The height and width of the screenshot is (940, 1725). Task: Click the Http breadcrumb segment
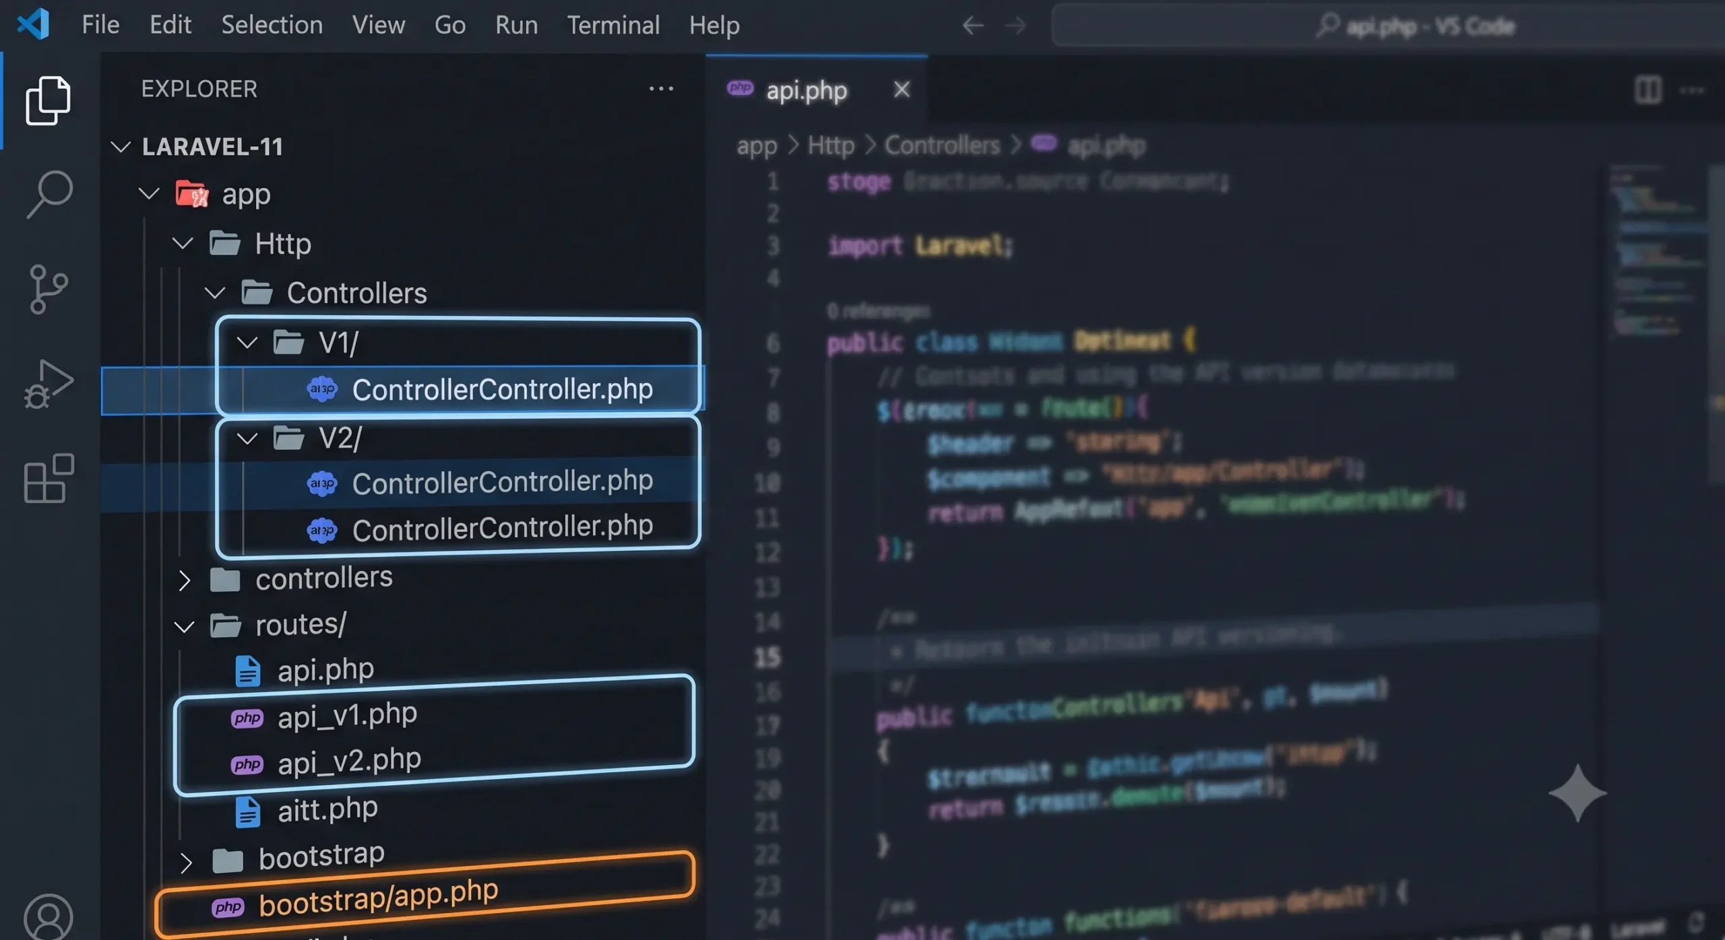[x=831, y=145]
